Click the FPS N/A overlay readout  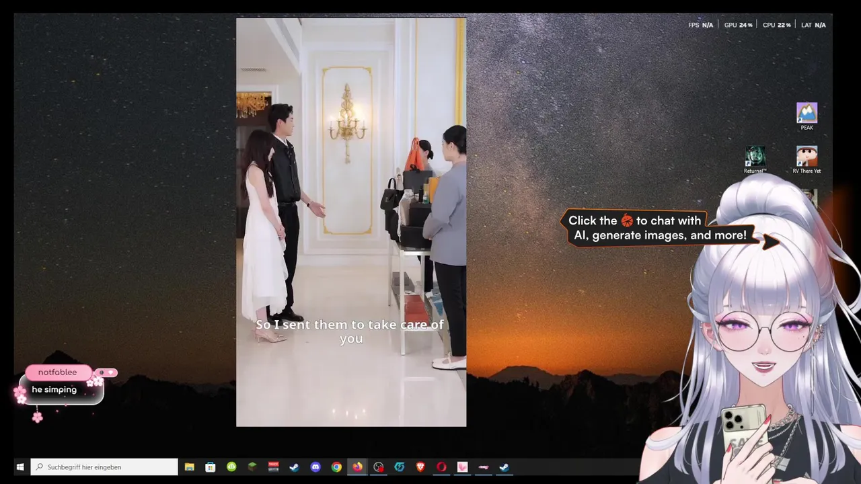click(700, 25)
